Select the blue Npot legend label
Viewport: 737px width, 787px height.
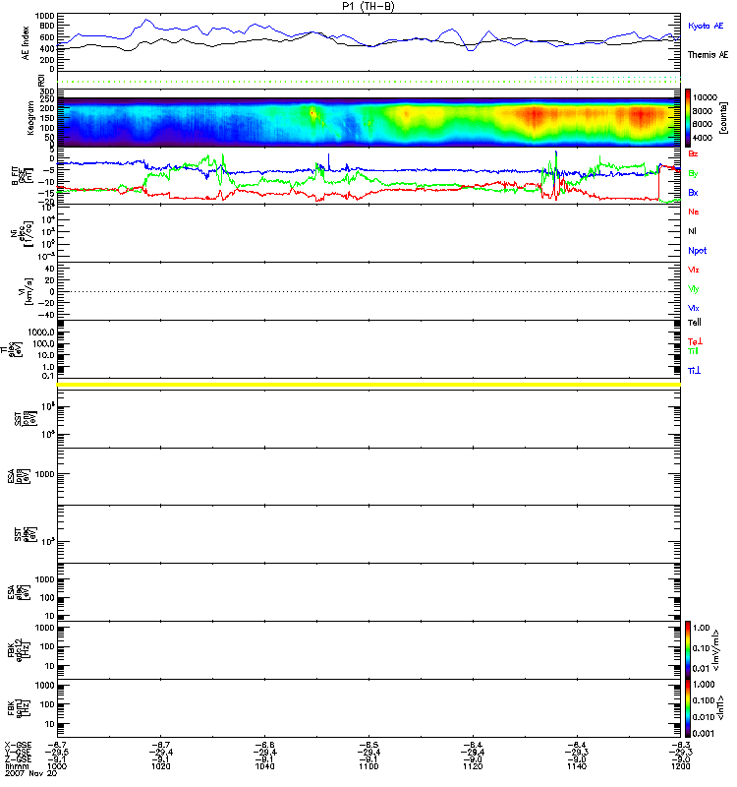pos(697,251)
